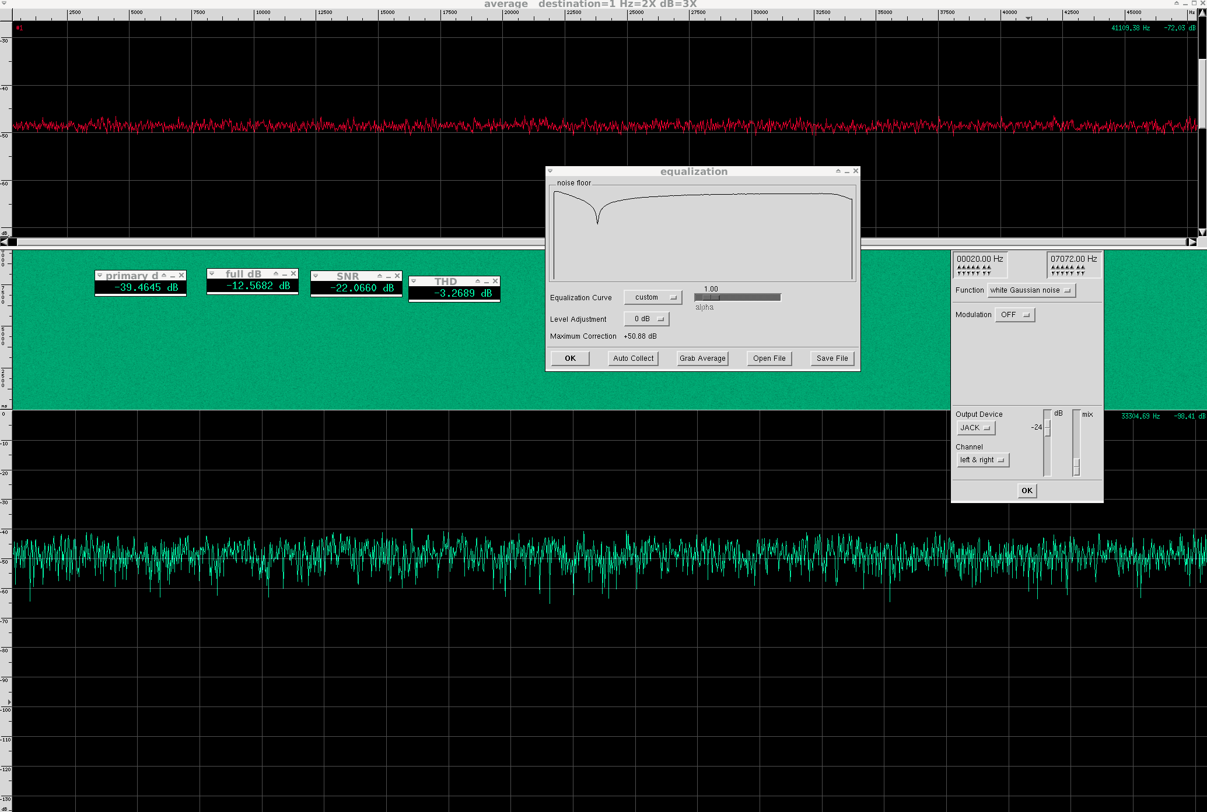Decrease the last digit of 07072.00 Hz
Screen dimensions: 1207x812
pos(1083,273)
